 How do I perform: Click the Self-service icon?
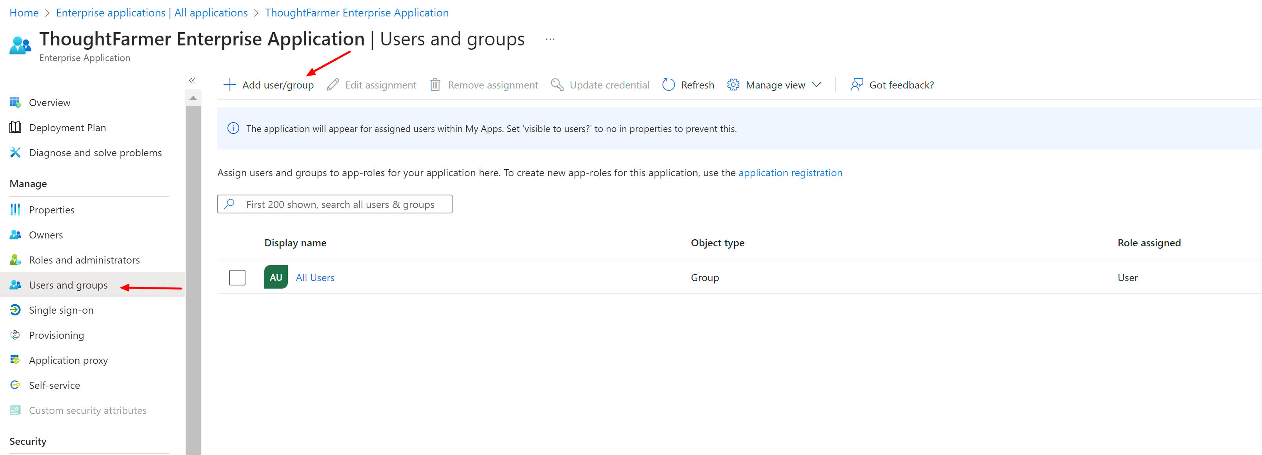[x=15, y=385]
